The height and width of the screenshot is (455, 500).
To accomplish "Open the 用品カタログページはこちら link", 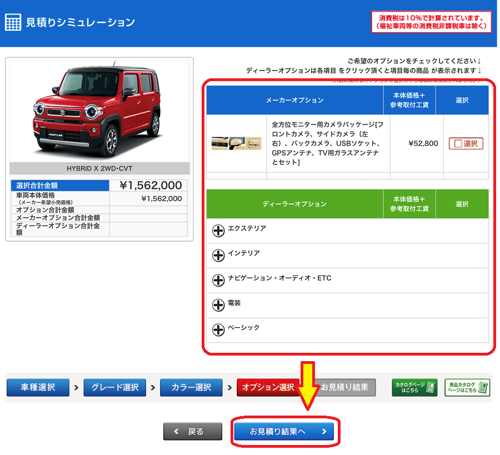I will tap(467, 388).
